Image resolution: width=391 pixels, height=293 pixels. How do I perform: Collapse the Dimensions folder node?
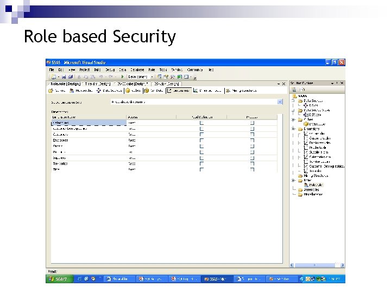293,129
